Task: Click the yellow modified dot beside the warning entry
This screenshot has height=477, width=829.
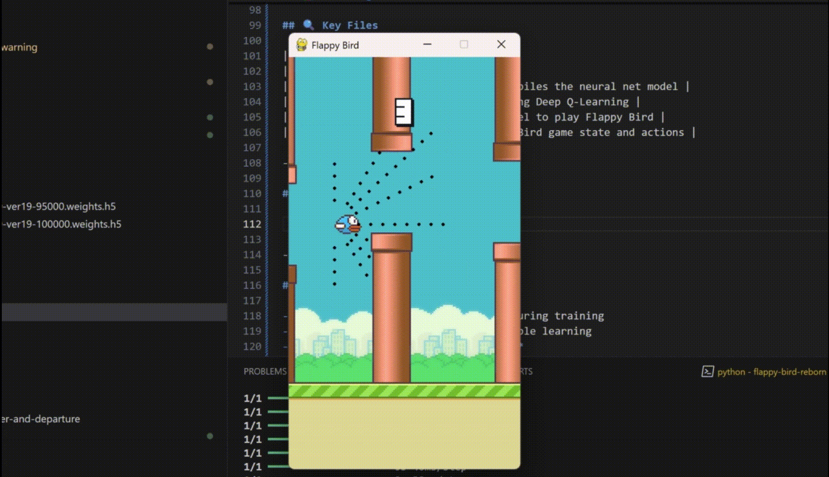Action: [210, 47]
